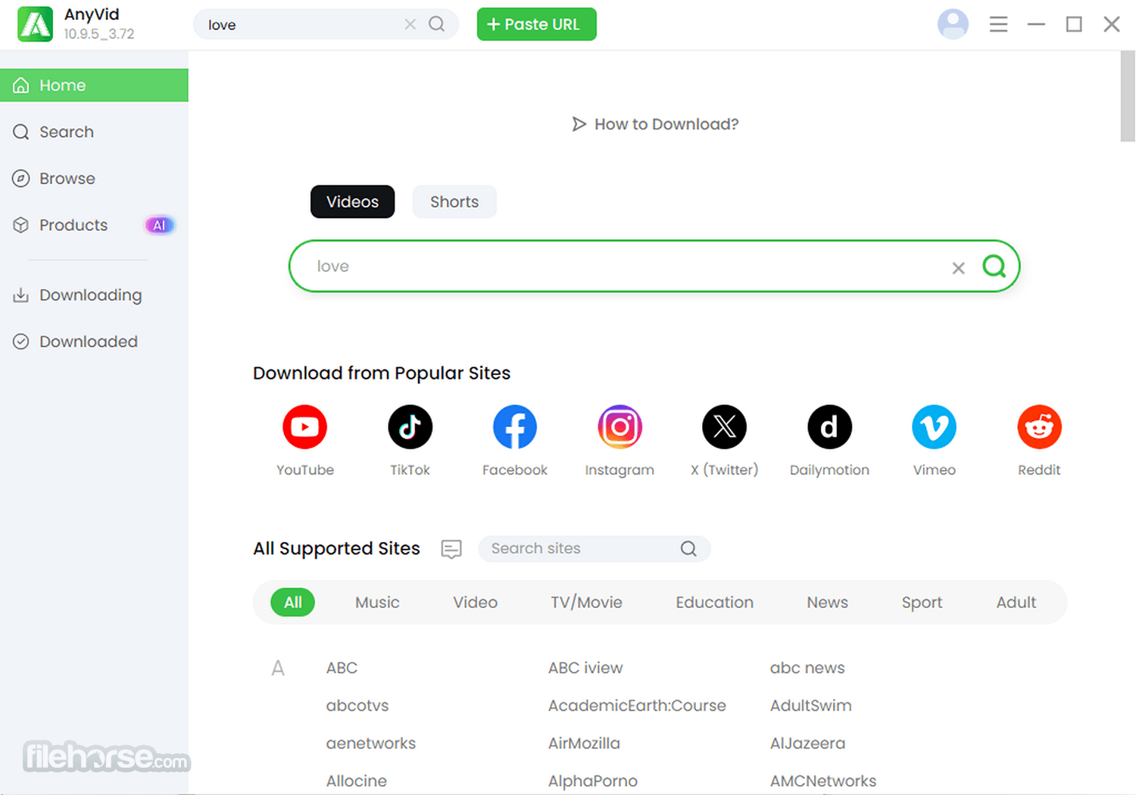Open the aenetworks site link

tap(371, 744)
